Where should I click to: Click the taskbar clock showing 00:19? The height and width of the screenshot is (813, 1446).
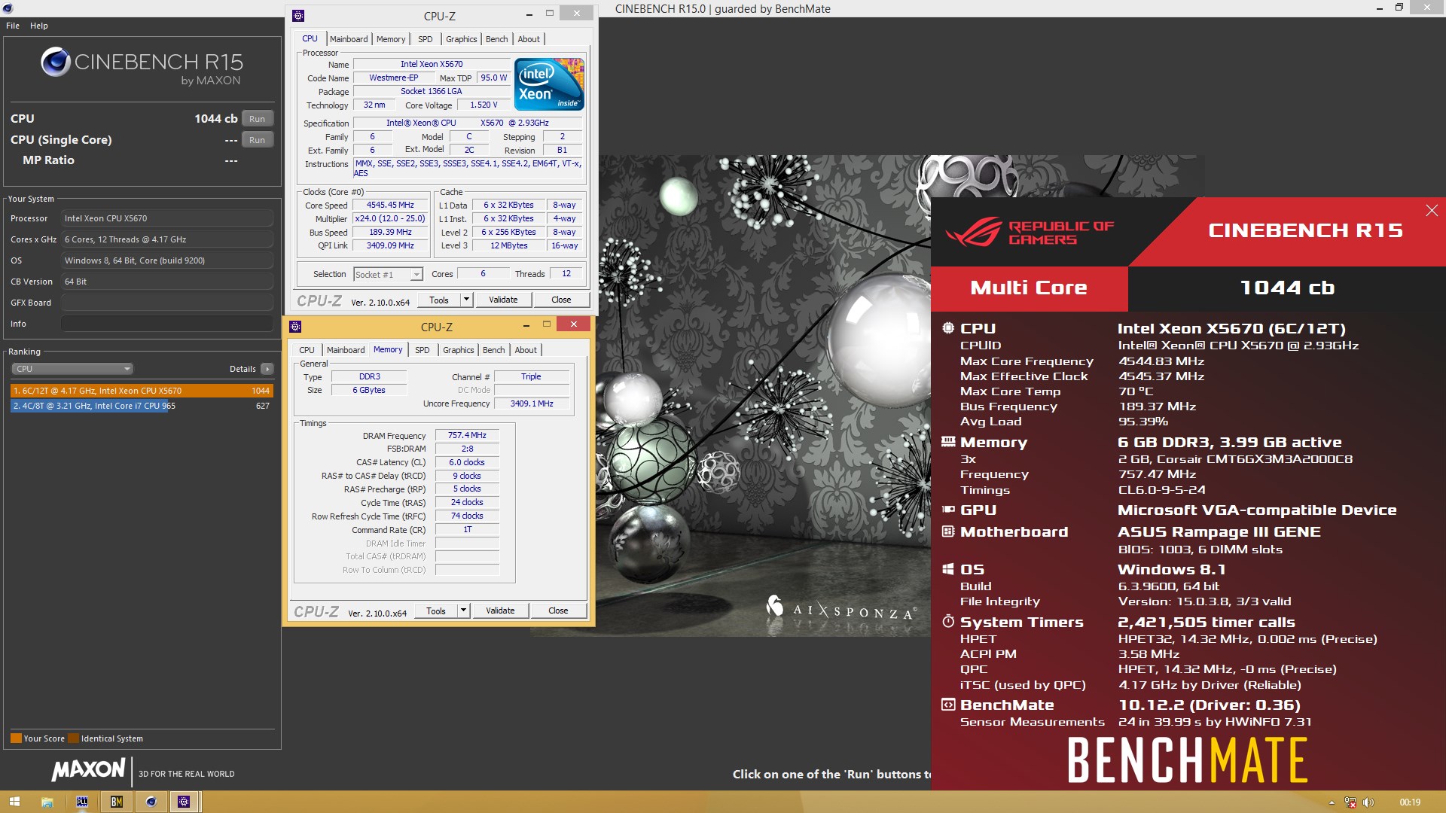tap(1410, 802)
